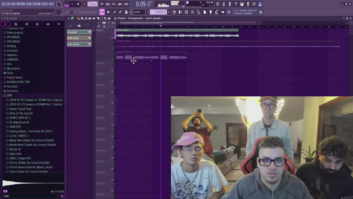Toggle the metronome icon
Screen dimensions: 353x199
[102, 4]
